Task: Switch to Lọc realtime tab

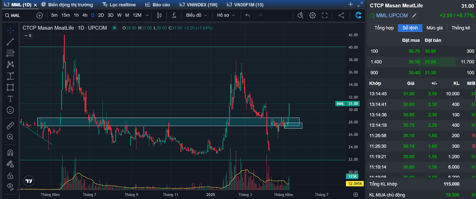Action: pyautogui.click(x=119, y=5)
